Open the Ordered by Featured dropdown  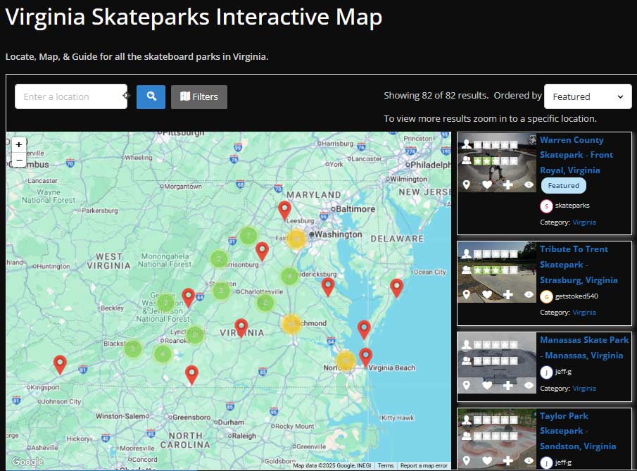pos(588,96)
